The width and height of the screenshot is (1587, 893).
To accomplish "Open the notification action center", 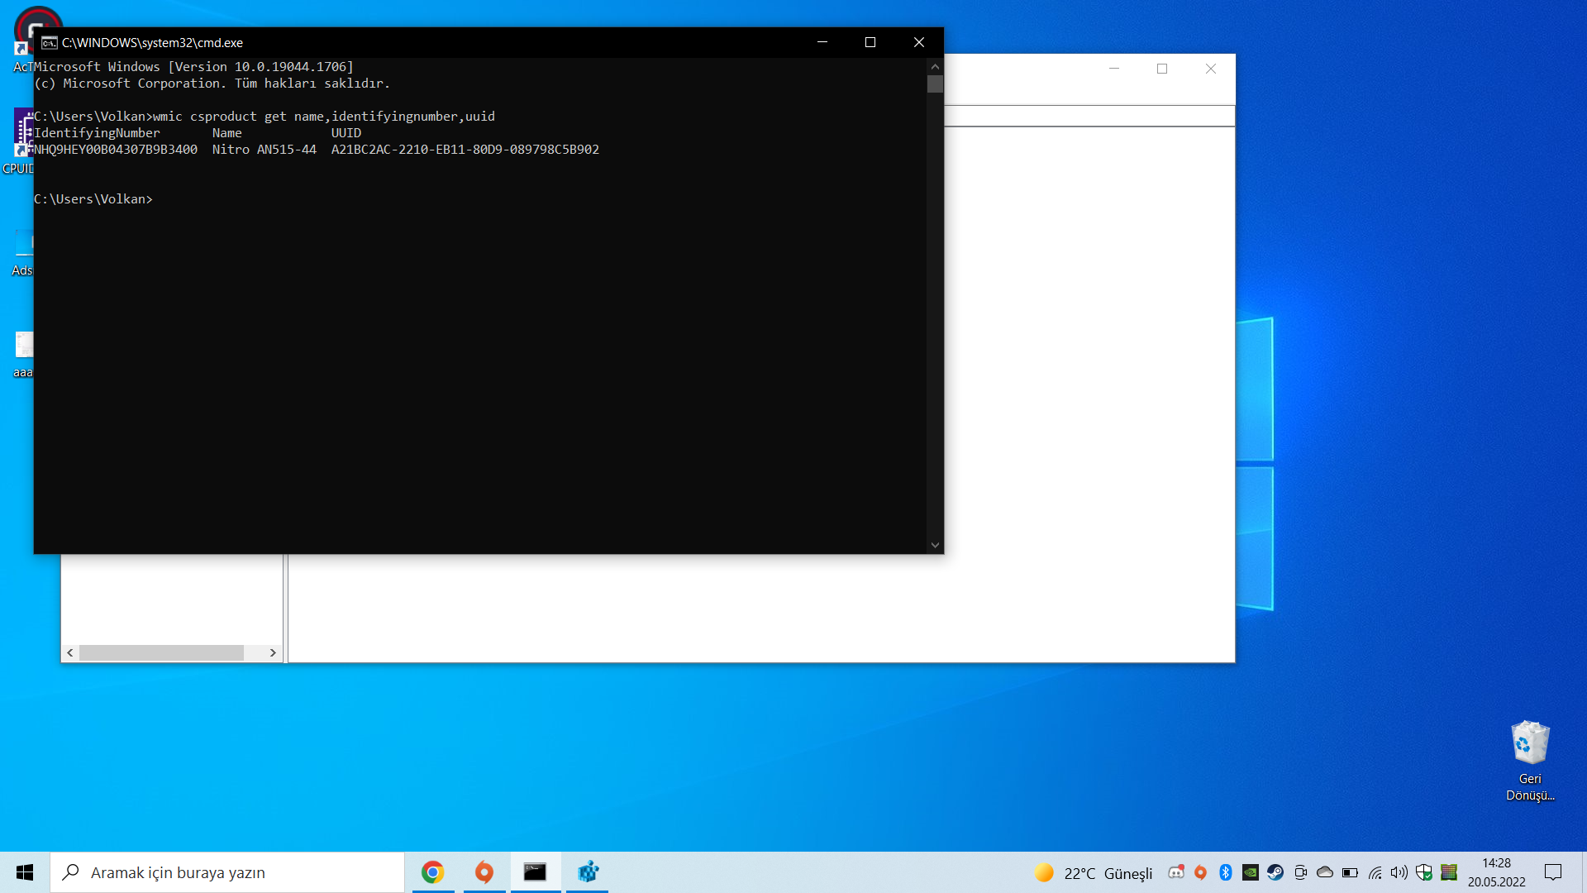I will pos(1553,872).
